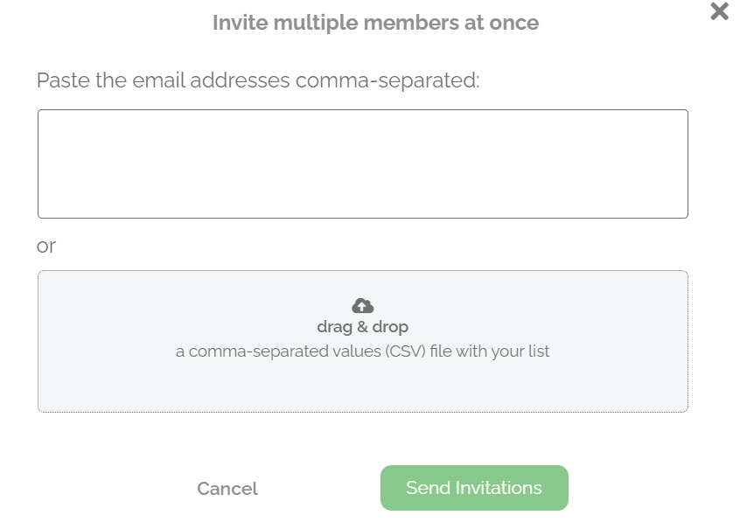The image size is (747, 529).
Task: Click the "Invite multiple members at once" heading
Action: point(375,23)
